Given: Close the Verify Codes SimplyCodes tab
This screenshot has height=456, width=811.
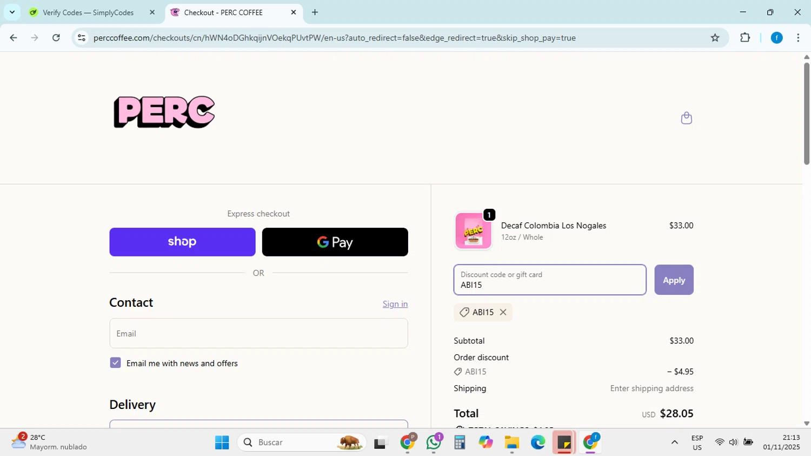Looking at the screenshot, I should [x=152, y=12].
